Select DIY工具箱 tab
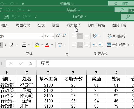Screen dimensions: 134x109 (96, 25)
